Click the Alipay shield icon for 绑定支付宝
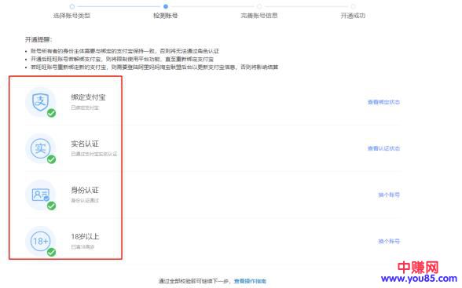462x288 pixels. (40, 102)
